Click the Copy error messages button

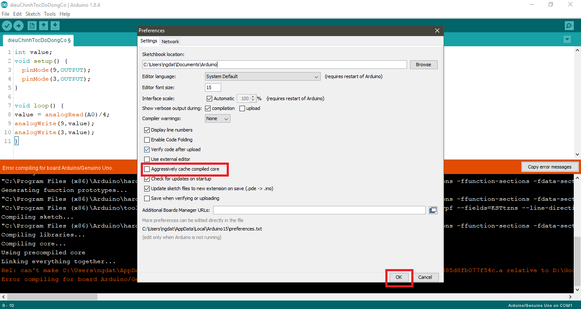click(x=550, y=166)
